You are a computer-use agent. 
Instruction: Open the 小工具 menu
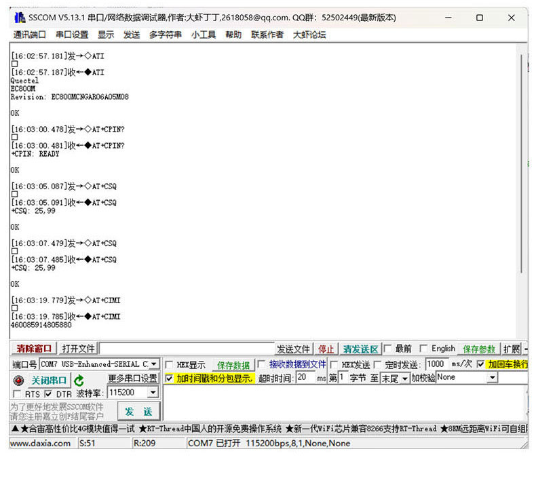204,35
